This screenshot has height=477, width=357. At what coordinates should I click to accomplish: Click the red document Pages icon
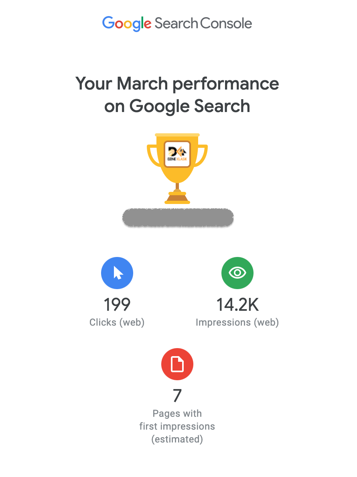(x=177, y=365)
